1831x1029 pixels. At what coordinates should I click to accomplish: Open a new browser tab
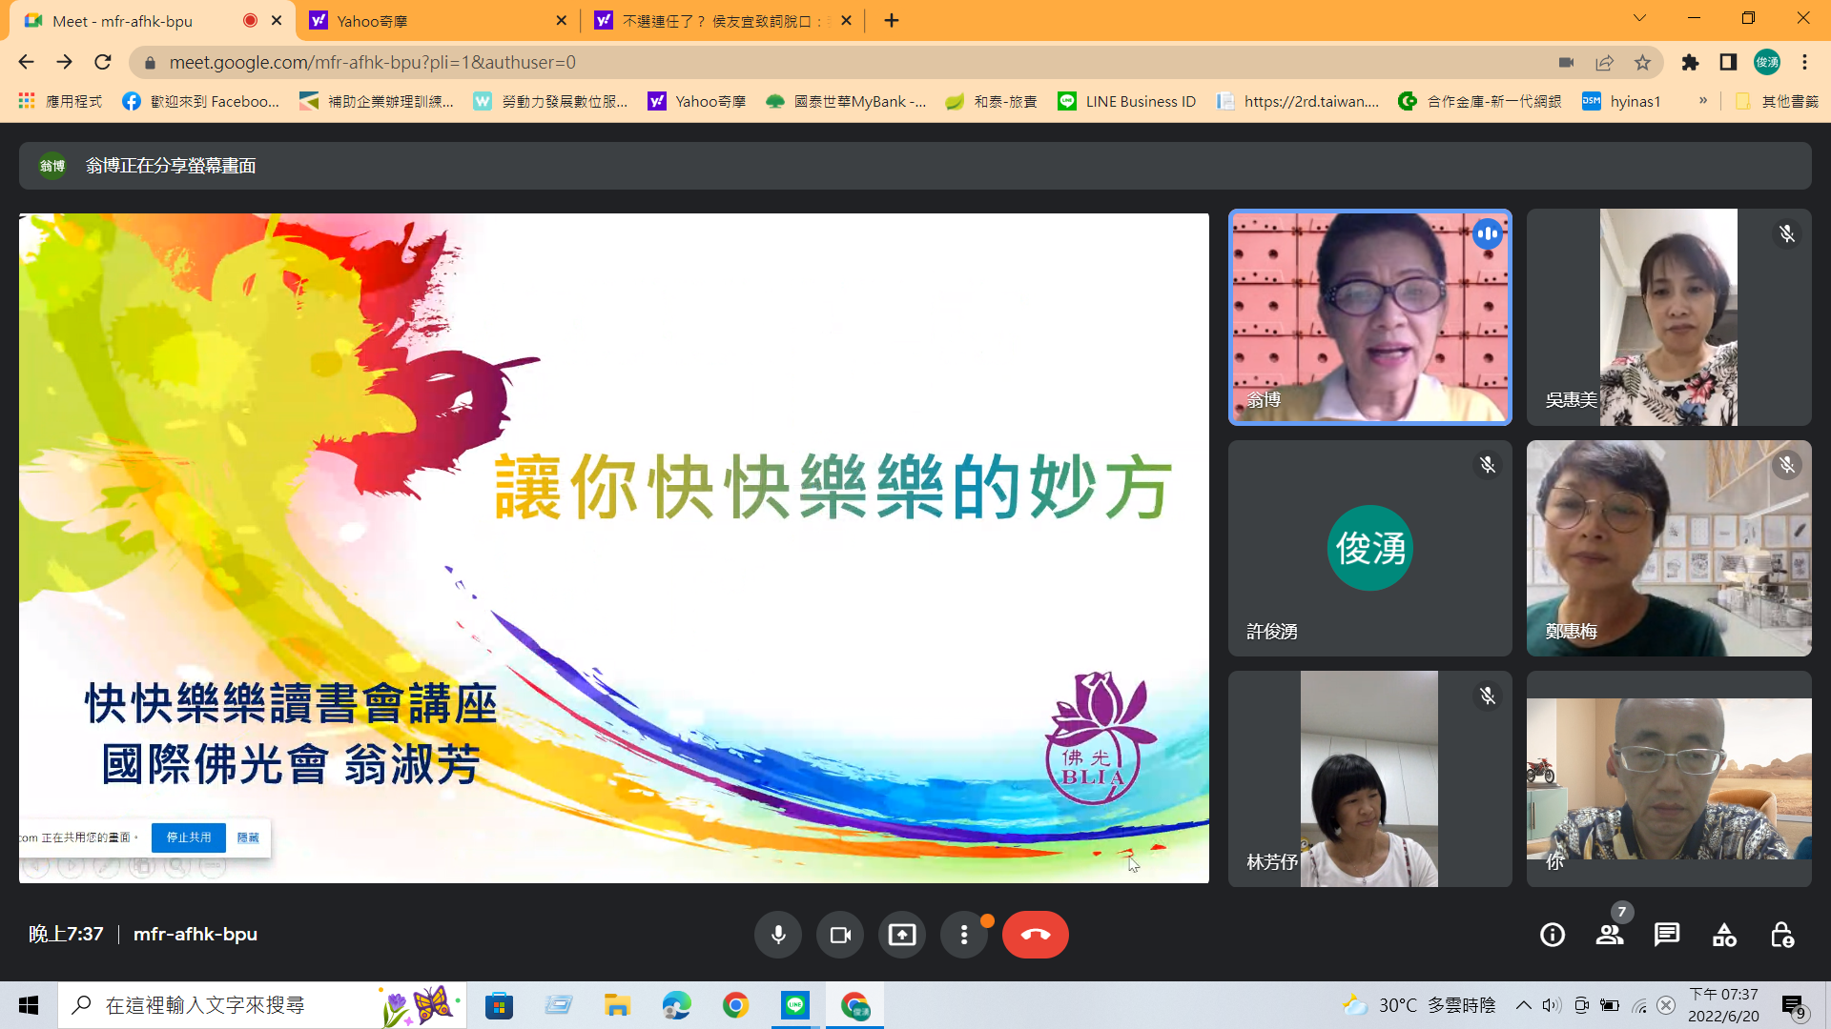point(892,21)
